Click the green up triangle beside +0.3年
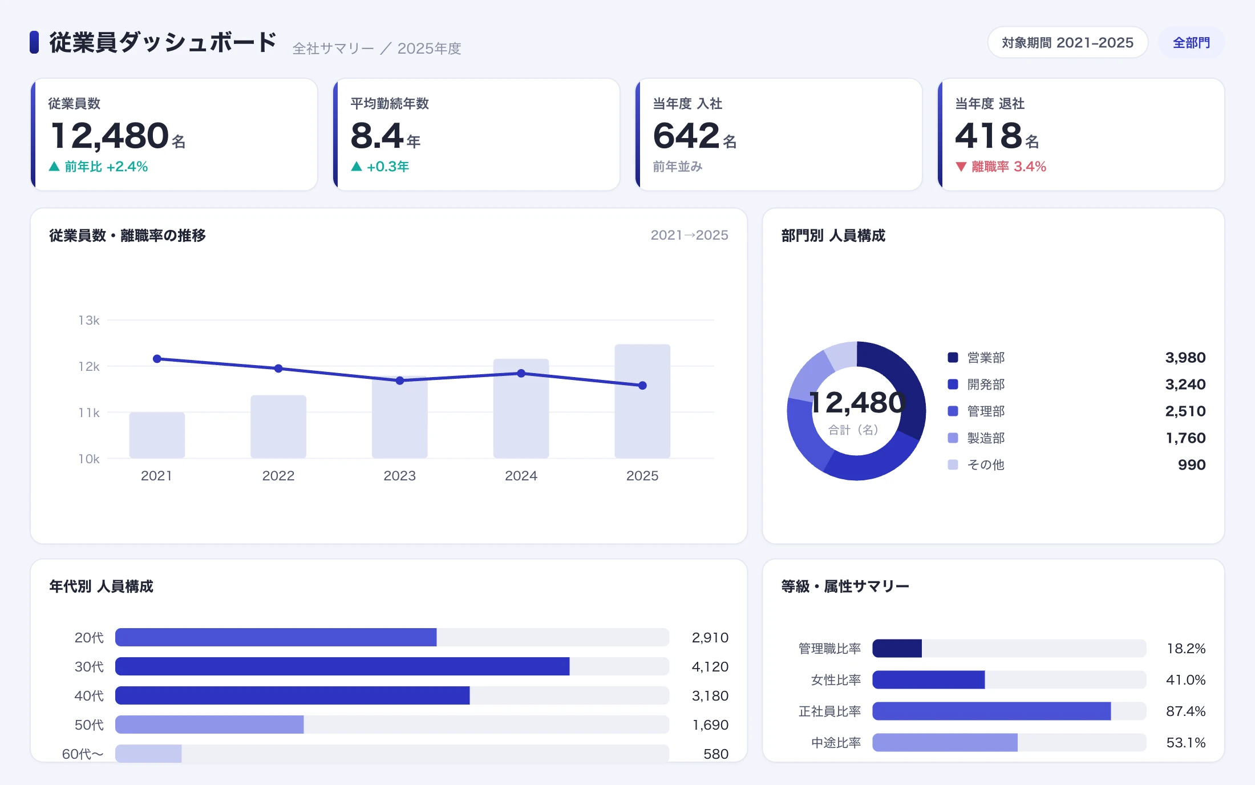Screen dimensions: 1255x785 357,167
